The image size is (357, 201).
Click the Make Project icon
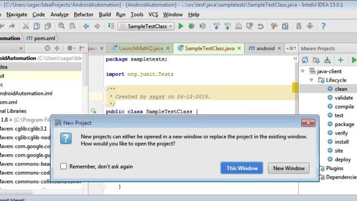(x=111, y=26)
